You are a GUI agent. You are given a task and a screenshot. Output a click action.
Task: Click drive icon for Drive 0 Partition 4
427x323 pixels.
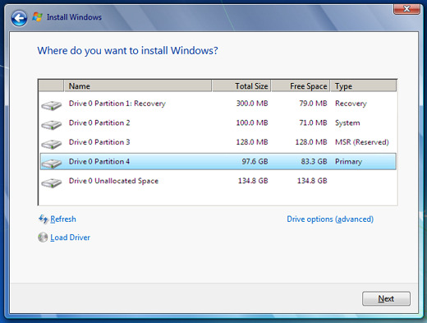[x=52, y=164]
